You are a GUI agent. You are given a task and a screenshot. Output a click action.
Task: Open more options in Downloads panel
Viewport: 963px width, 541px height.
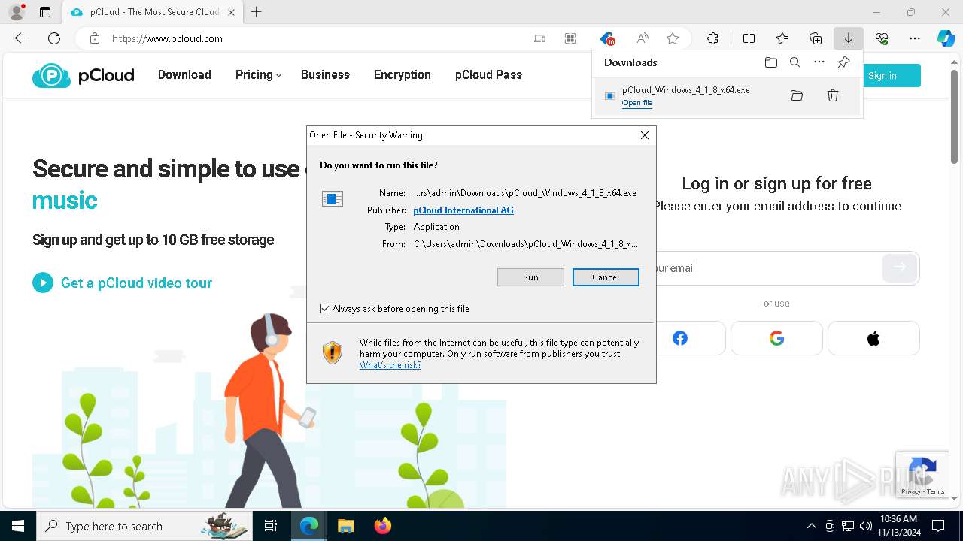(819, 62)
